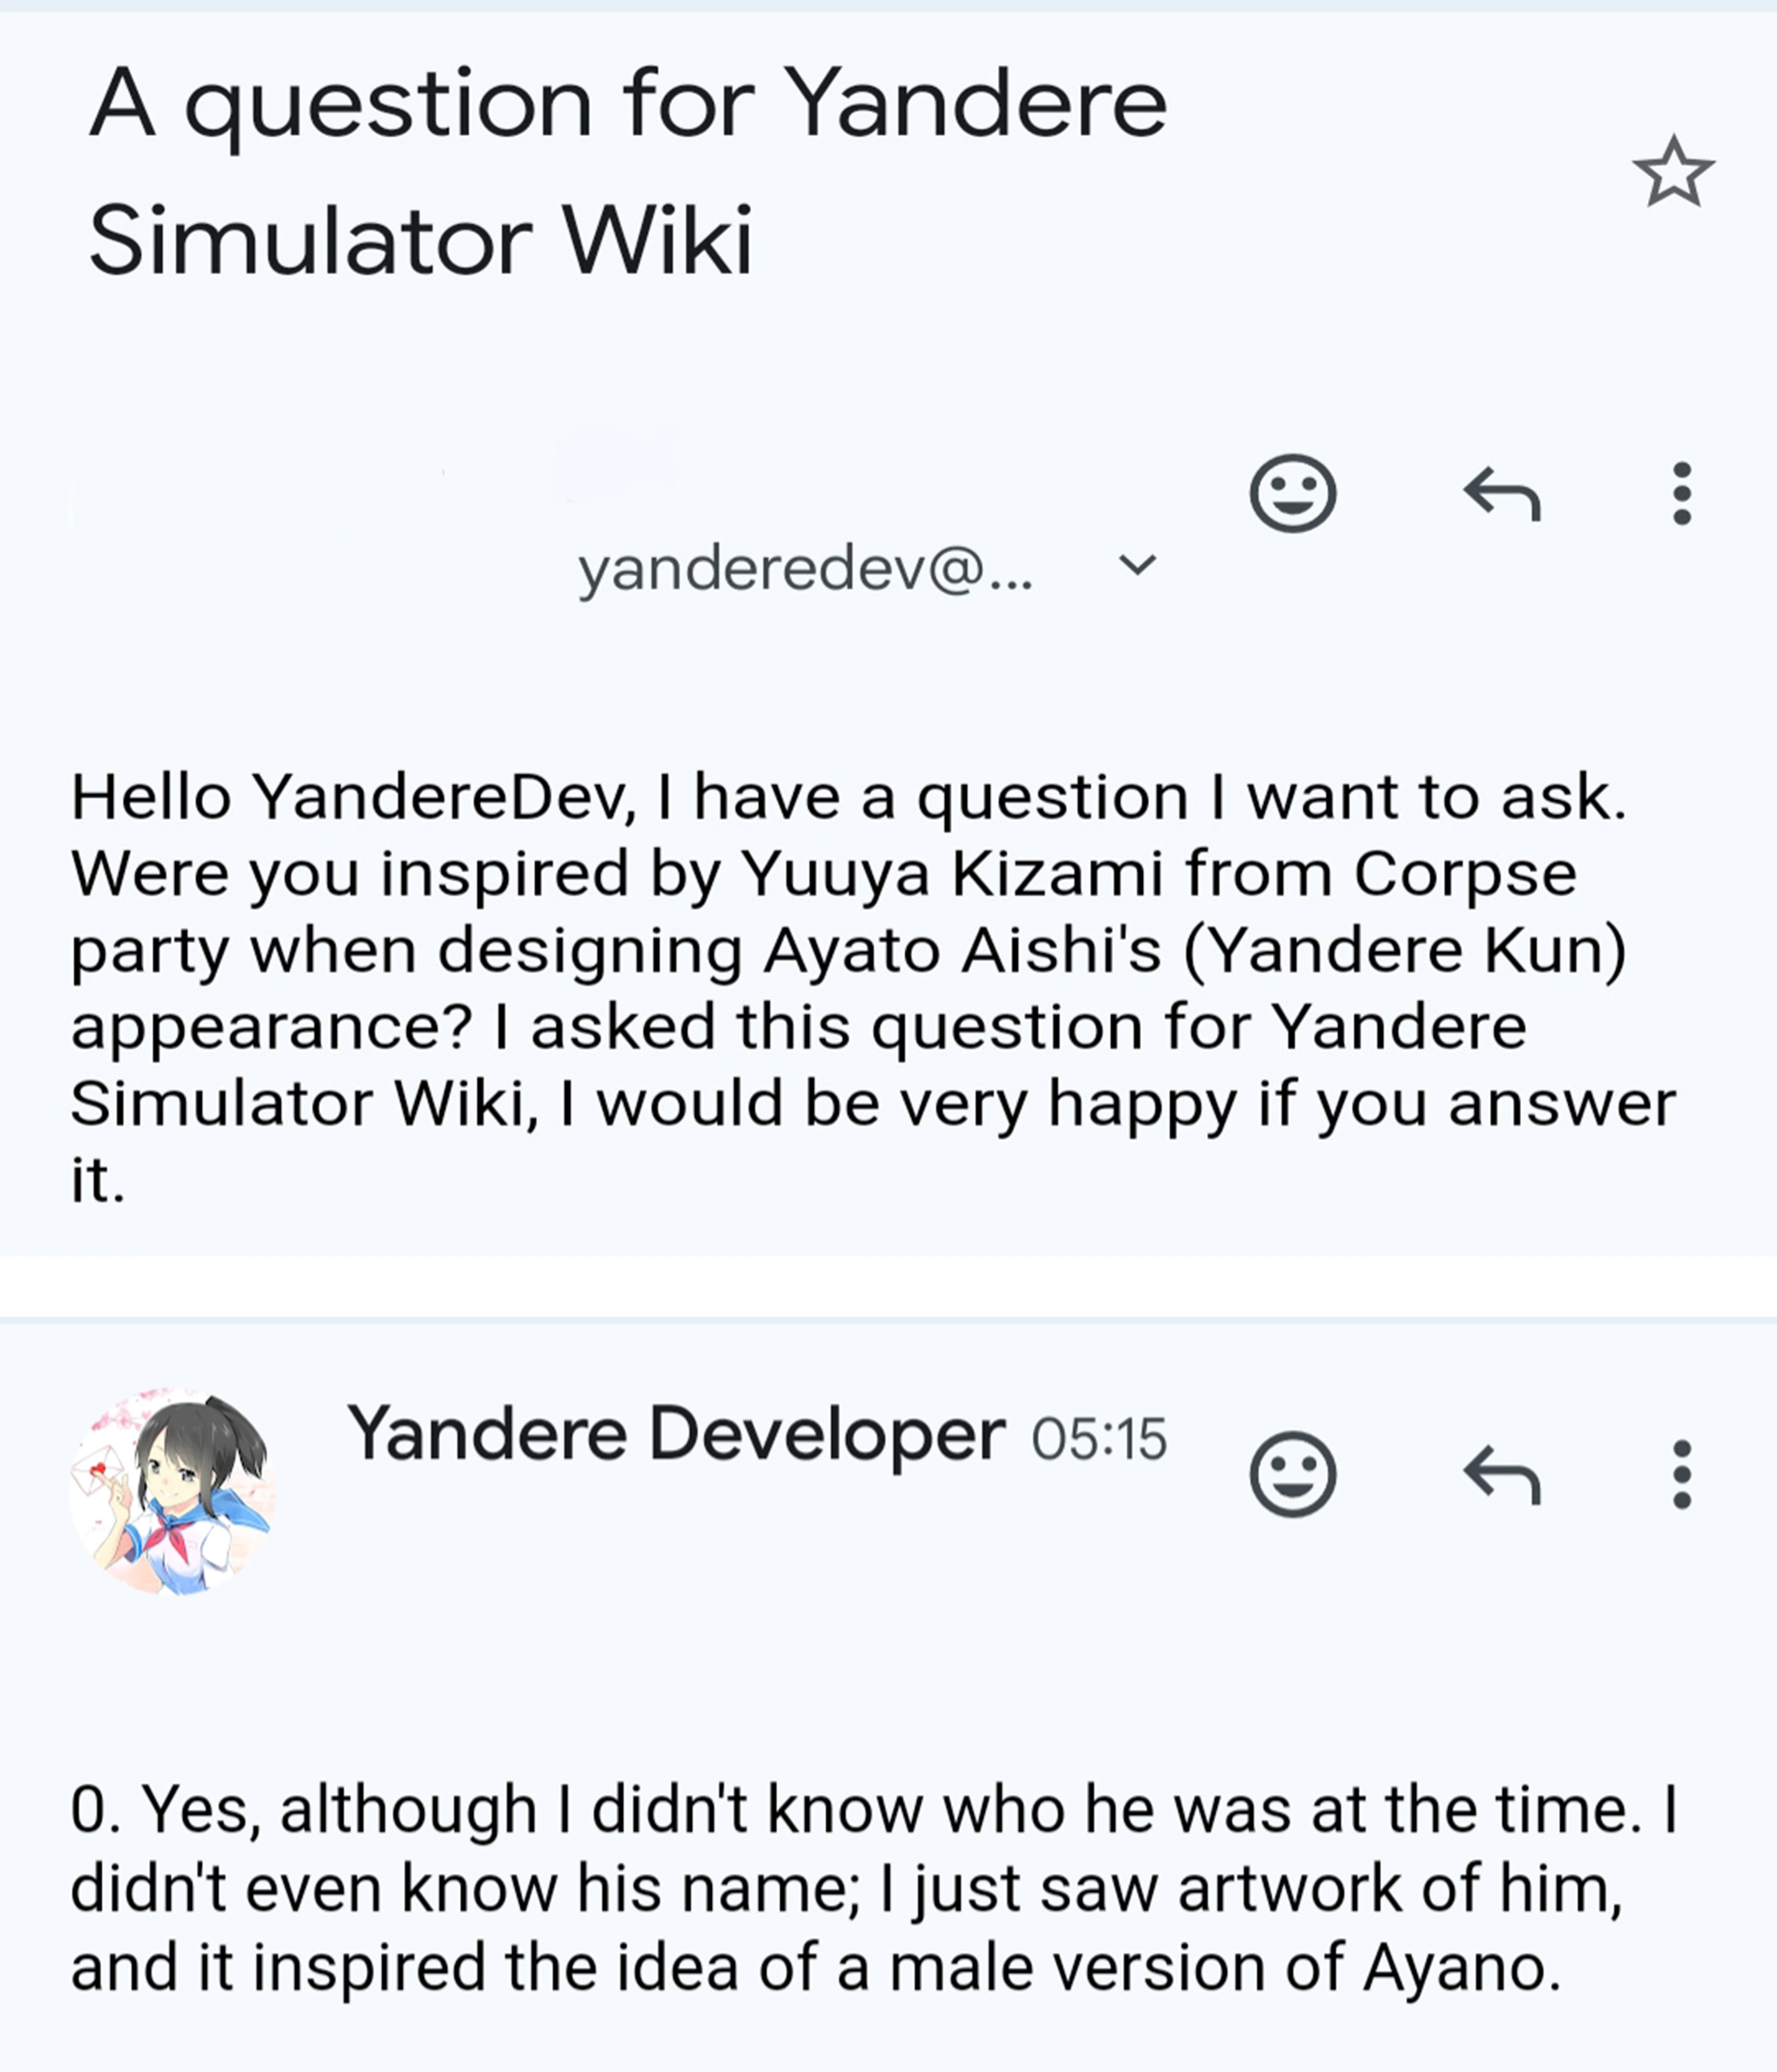Click 'Yuuya Kizami' in the question text
This screenshot has width=1777, height=2072.
coord(950,875)
